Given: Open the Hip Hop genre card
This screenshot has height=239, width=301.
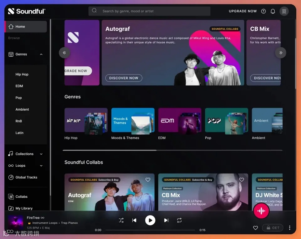Looking at the screenshot, I should 86,121.
